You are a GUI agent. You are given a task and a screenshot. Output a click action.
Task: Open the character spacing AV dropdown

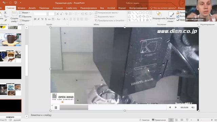pyautogui.click(x=53, y=19)
